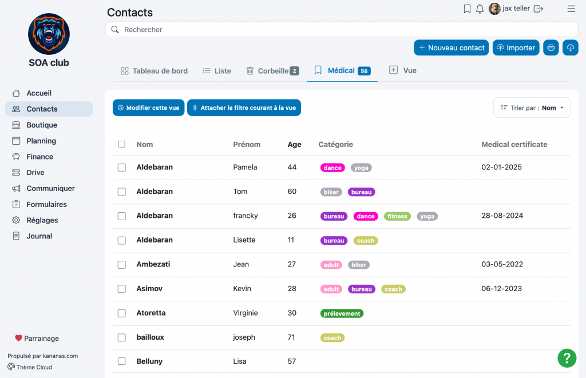Switch to Tableau de bord tab
586x378 pixels.
tap(154, 71)
